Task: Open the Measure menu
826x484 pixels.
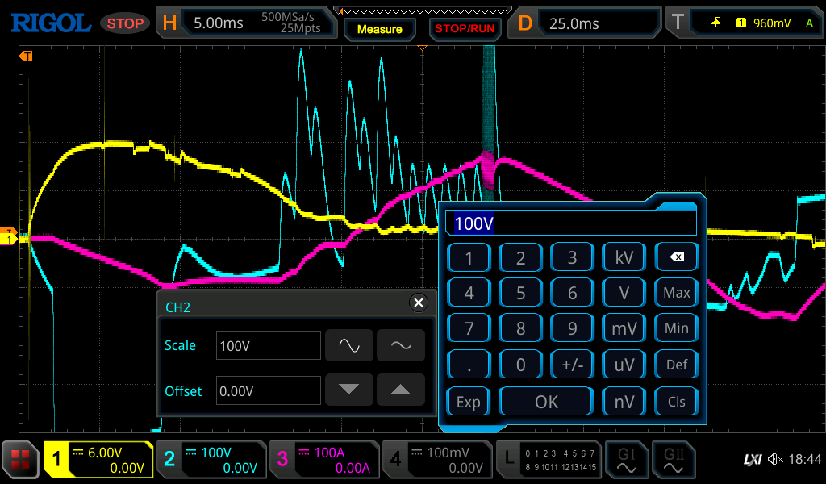Action: pyautogui.click(x=379, y=29)
